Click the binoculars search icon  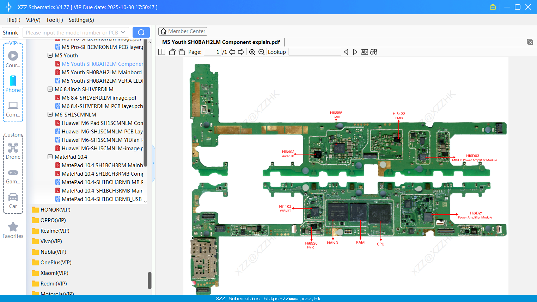[374, 52]
